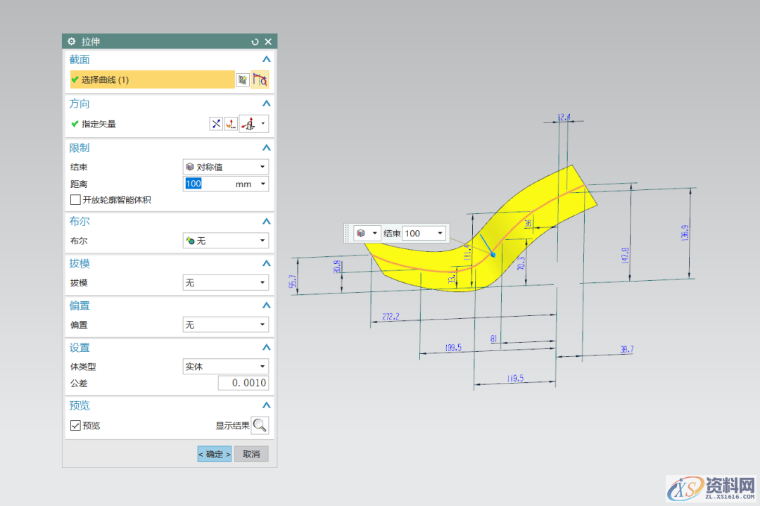Click the 取消 button
The height and width of the screenshot is (506, 760).
251,454
